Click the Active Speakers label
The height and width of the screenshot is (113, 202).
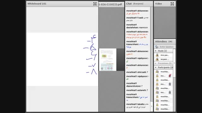point(166,47)
